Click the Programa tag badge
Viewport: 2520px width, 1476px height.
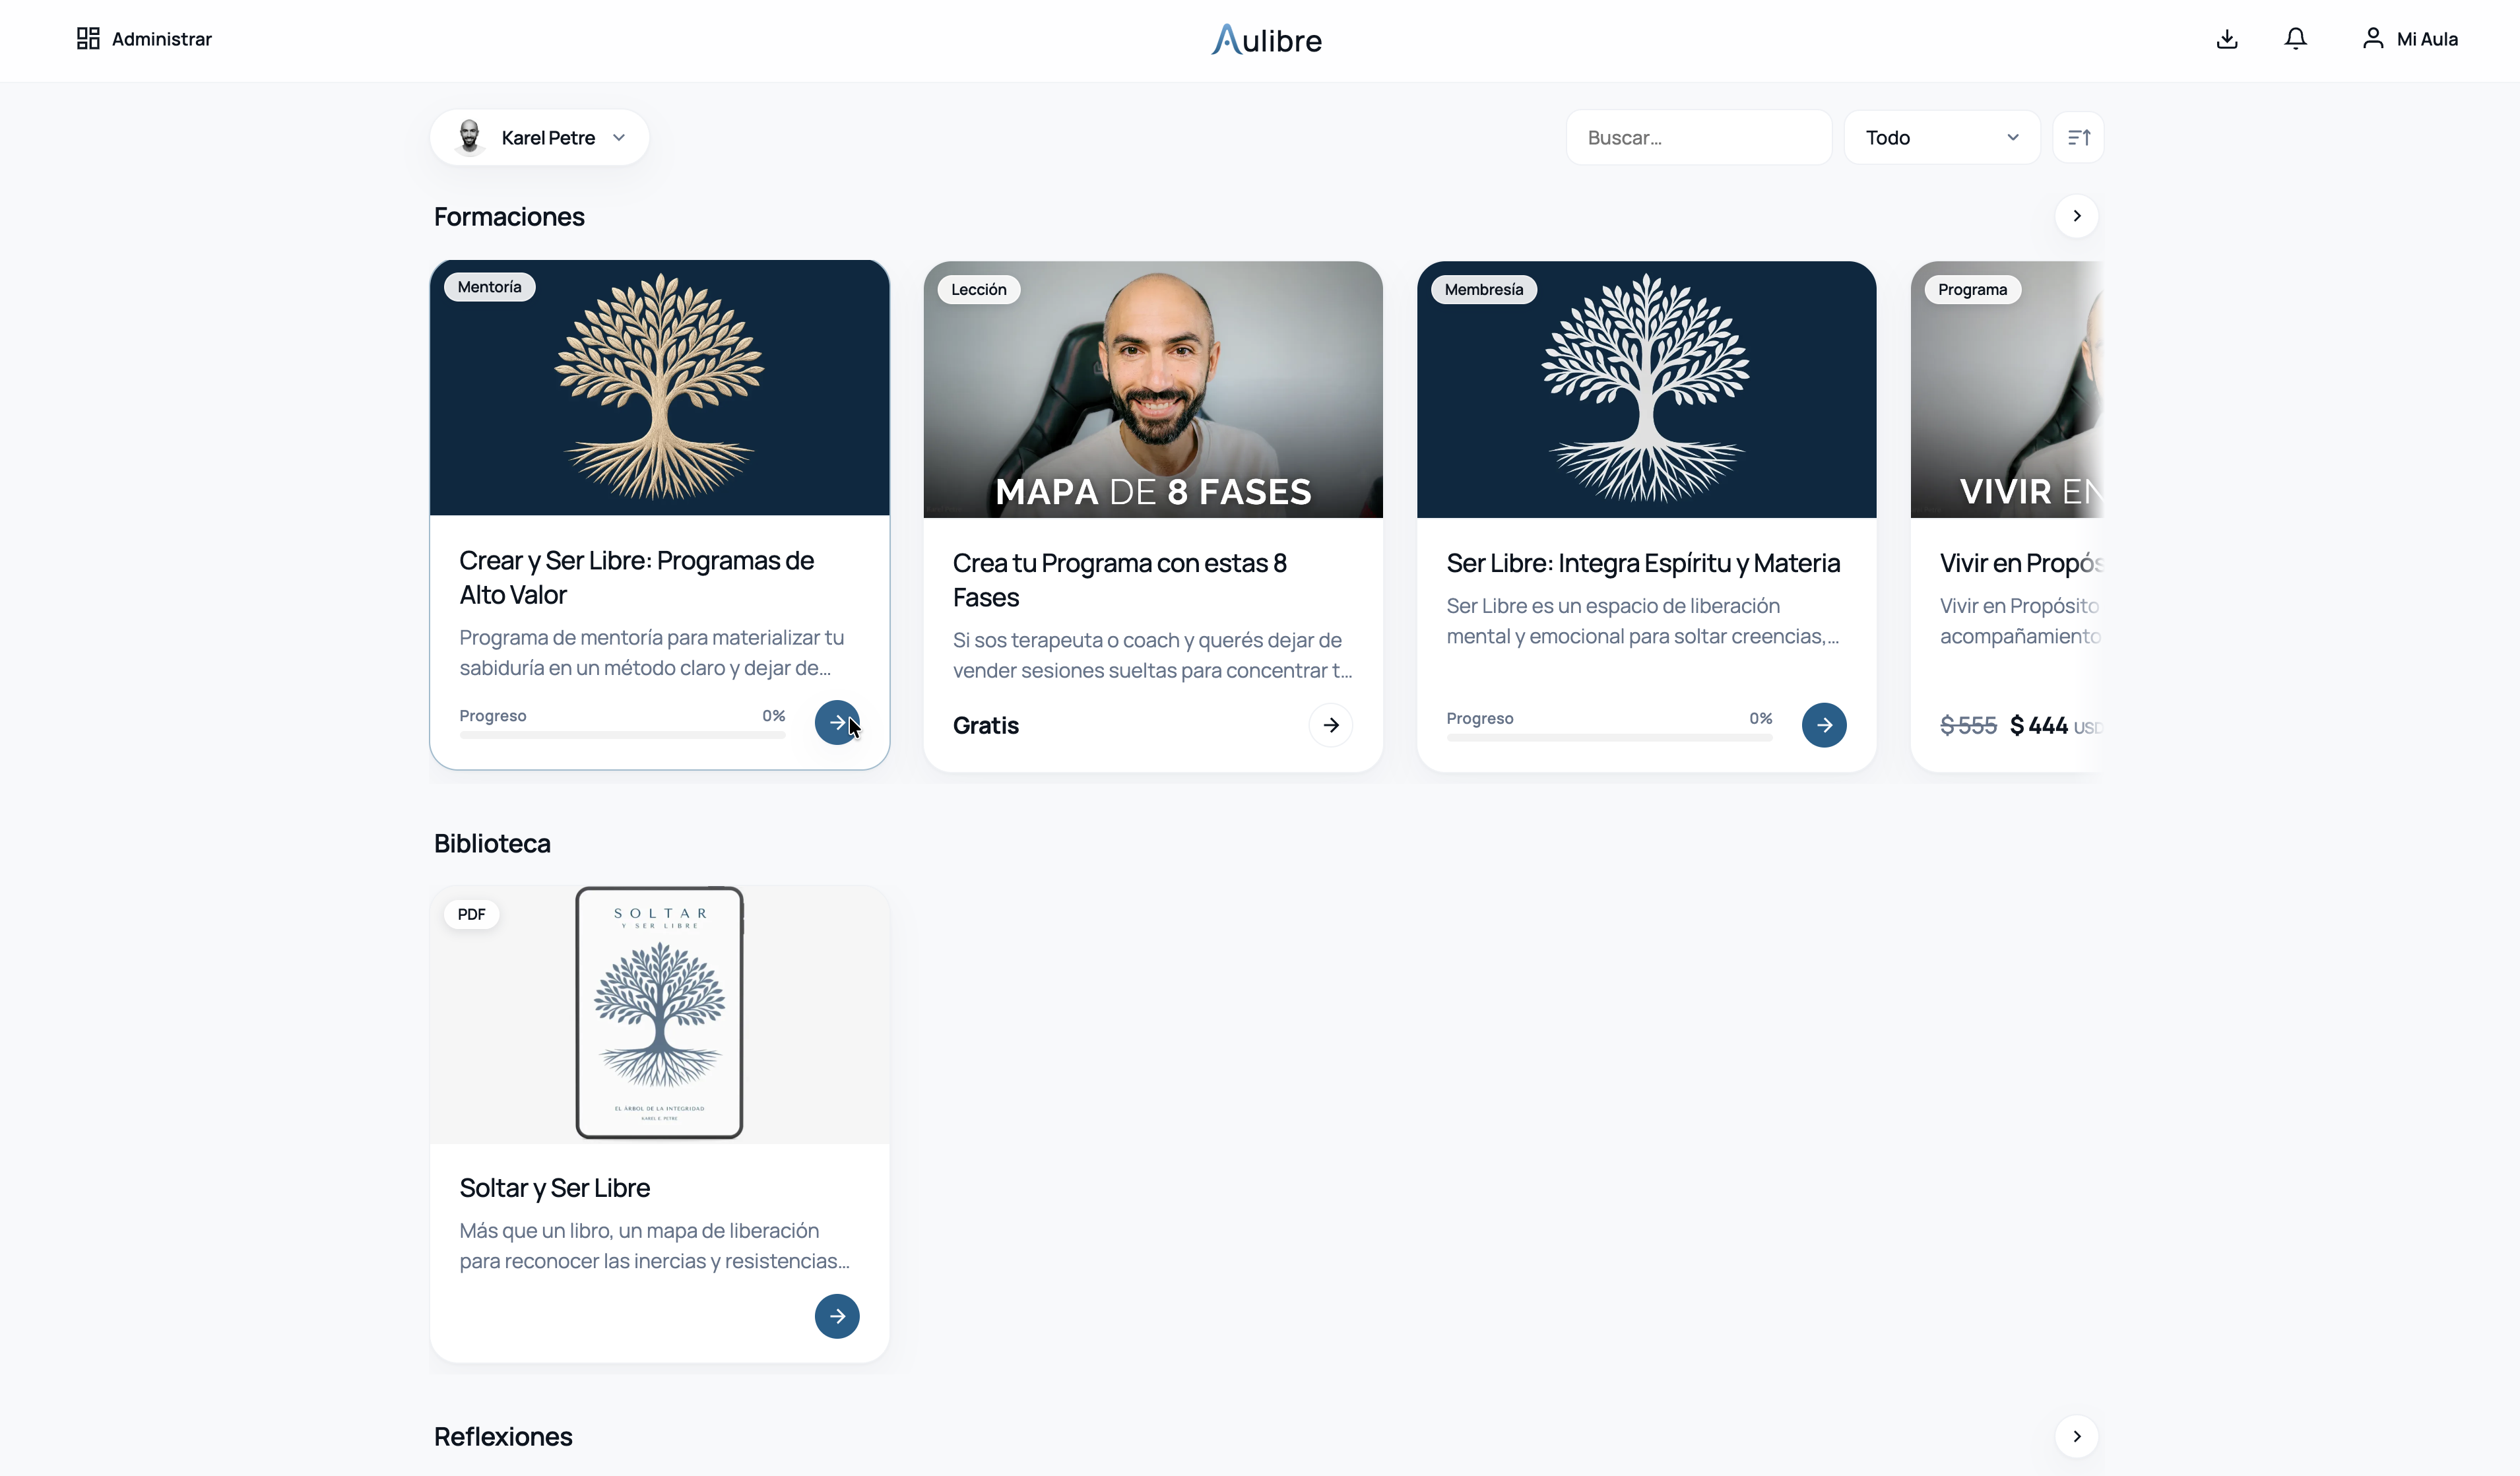pos(1972,289)
